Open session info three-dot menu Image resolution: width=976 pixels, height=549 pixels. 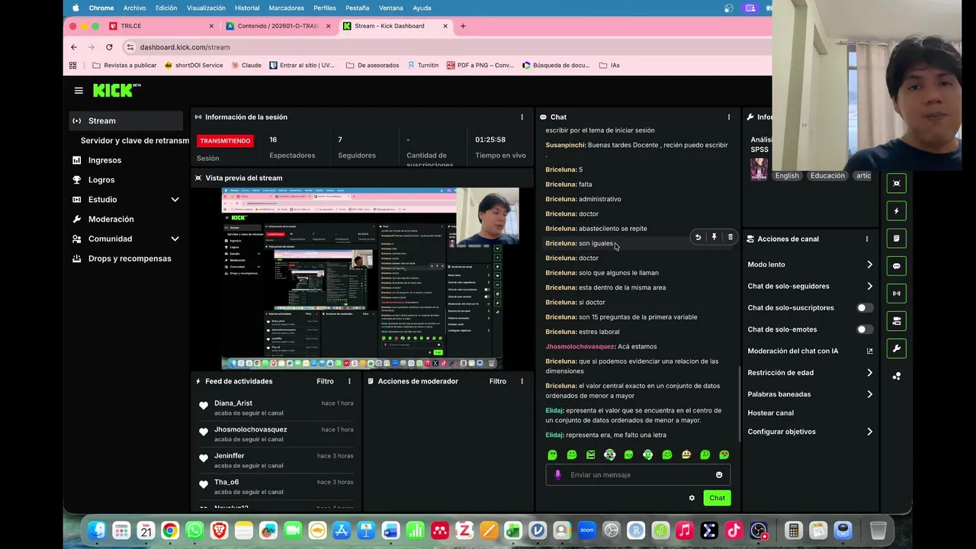click(522, 117)
